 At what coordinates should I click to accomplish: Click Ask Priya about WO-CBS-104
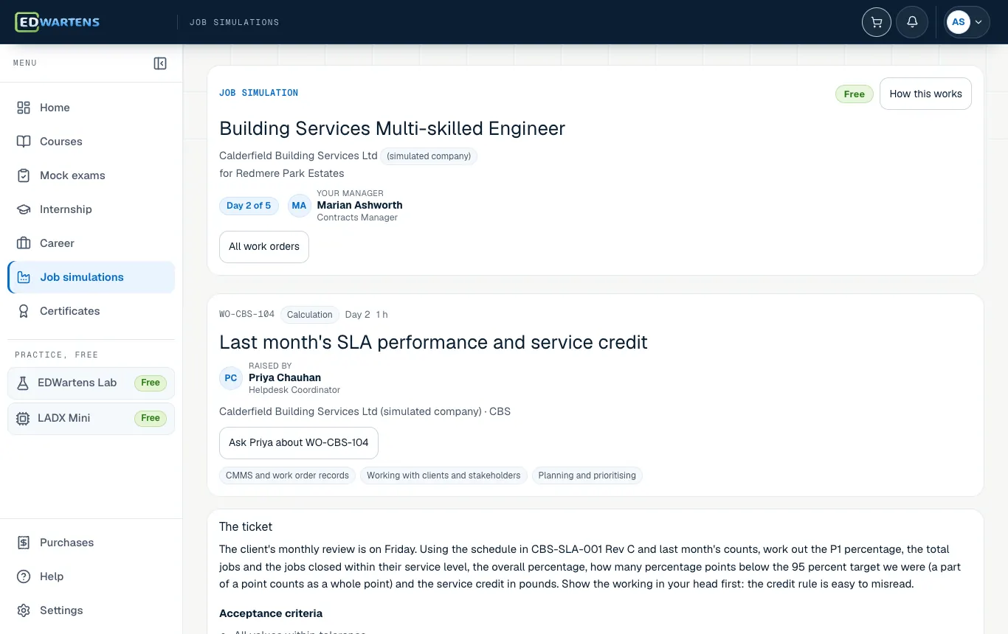[299, 443]
